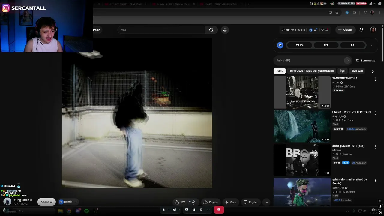Open the Yung Ouzo channel link

(x=21, y=200)
